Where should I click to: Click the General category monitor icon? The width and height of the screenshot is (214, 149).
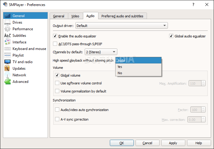tap(7, 16)
